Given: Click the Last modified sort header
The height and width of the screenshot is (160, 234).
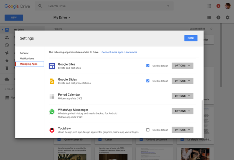Looking at the screenshot, I should [x=197, y=29].
